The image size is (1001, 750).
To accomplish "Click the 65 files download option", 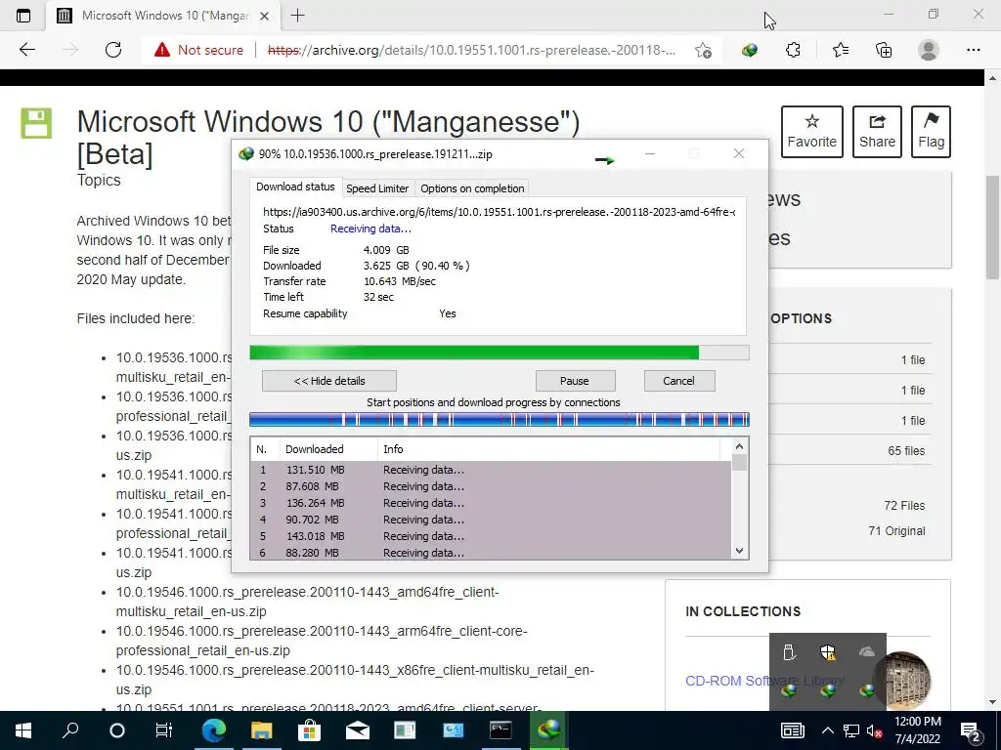I will (x=906, y=451).
